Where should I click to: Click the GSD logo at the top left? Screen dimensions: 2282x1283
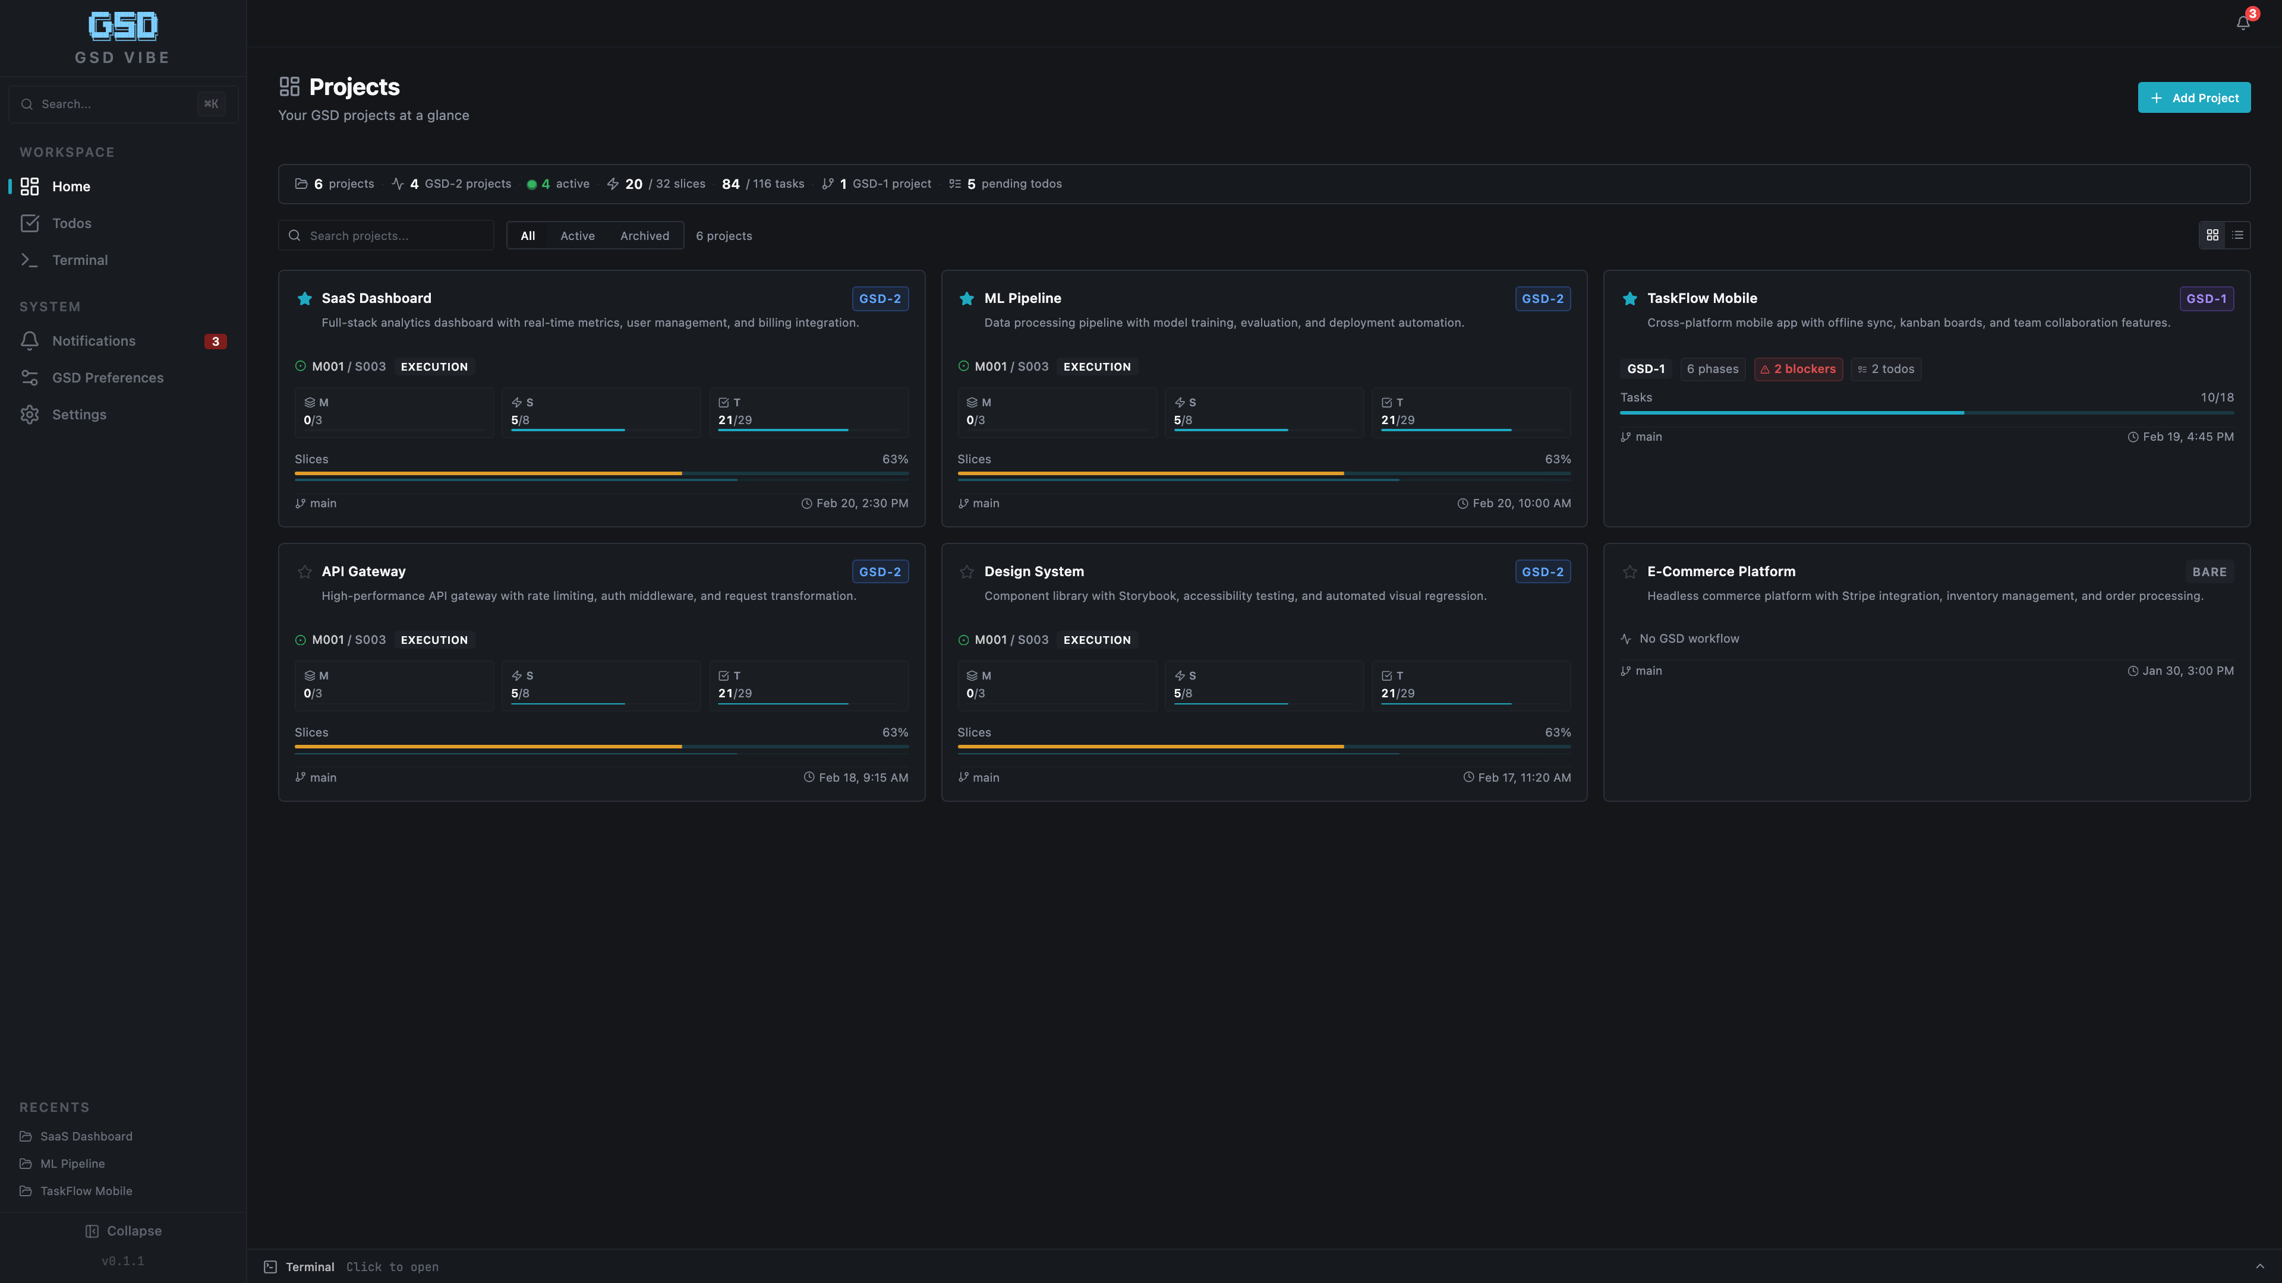coord(122,27)
